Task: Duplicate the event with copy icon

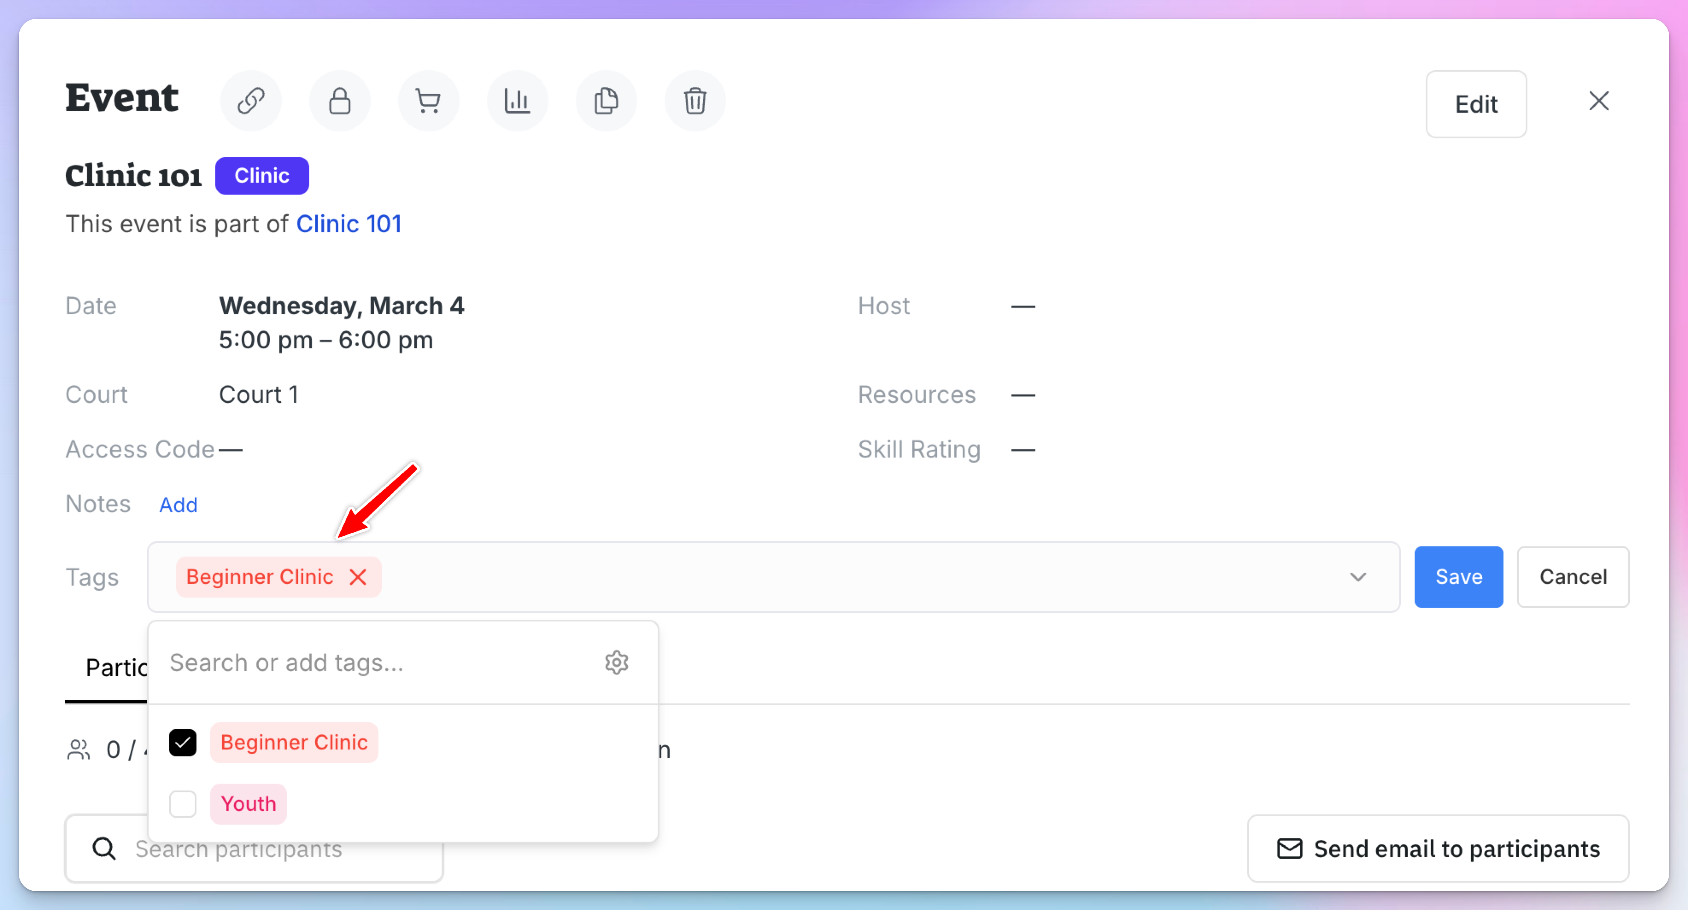Action: pos(606,101)
